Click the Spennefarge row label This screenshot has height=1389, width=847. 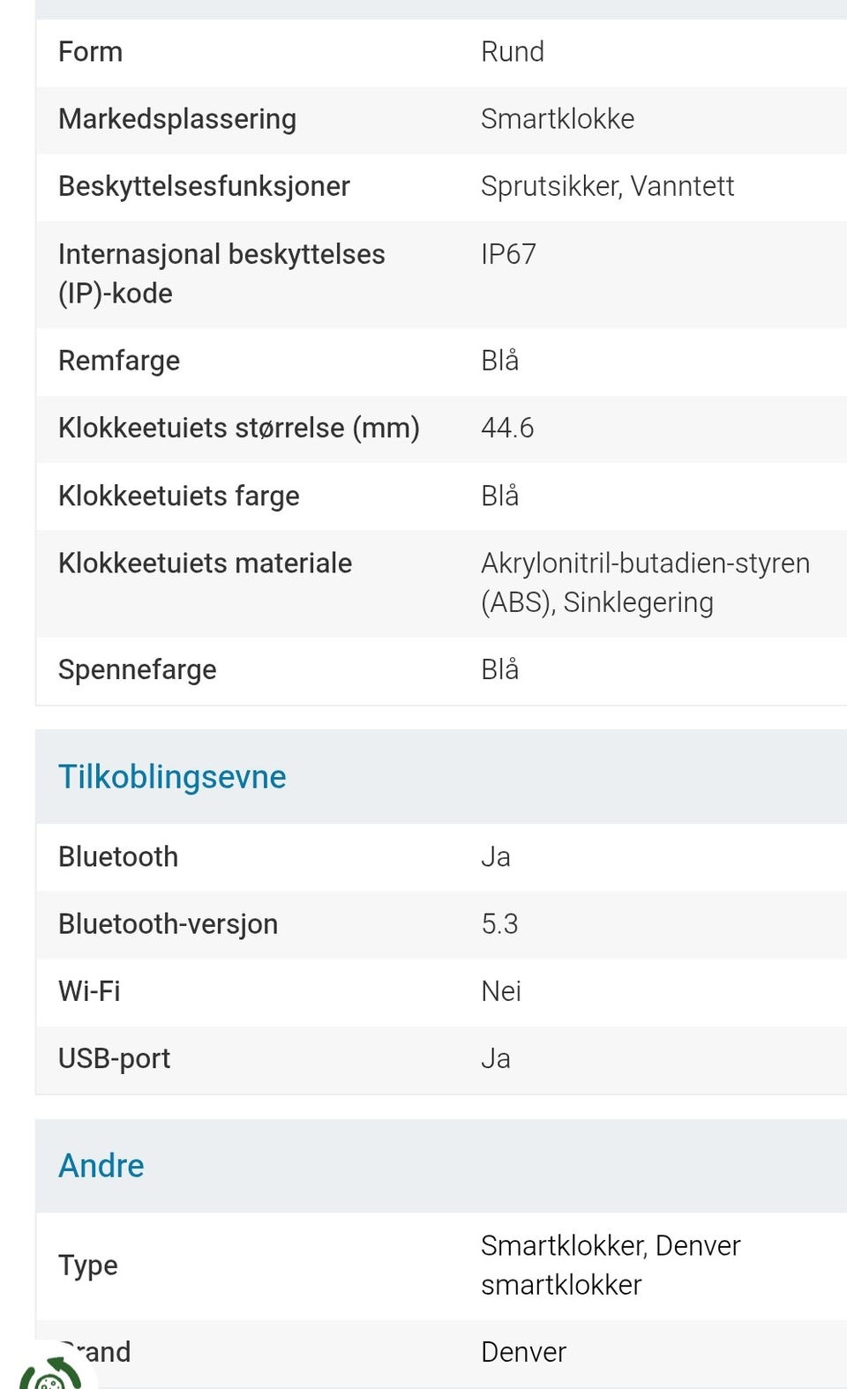tap(137, 670)
